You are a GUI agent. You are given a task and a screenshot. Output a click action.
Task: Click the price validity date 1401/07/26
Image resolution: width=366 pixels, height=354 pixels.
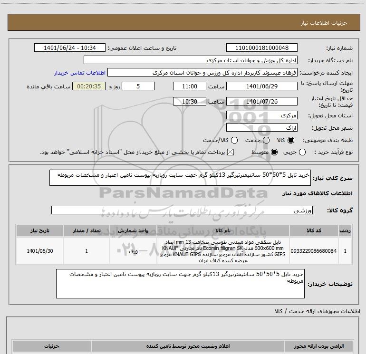[x=261, y=102]
